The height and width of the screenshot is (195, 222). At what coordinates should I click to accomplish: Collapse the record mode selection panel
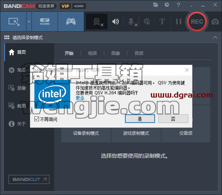215,37
